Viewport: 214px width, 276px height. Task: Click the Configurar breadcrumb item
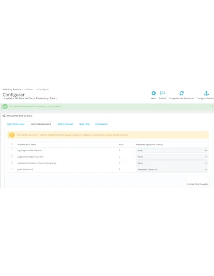pyautogui.click(x=43, y=89)
